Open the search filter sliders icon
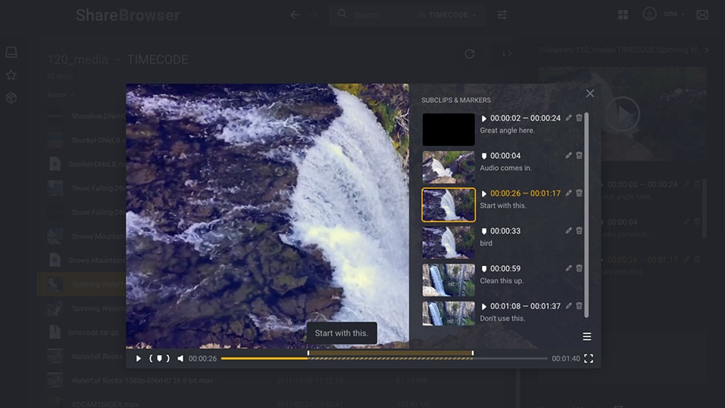This screenshot has height=408, width=725. pyautogui.click(x=501, y=15)
